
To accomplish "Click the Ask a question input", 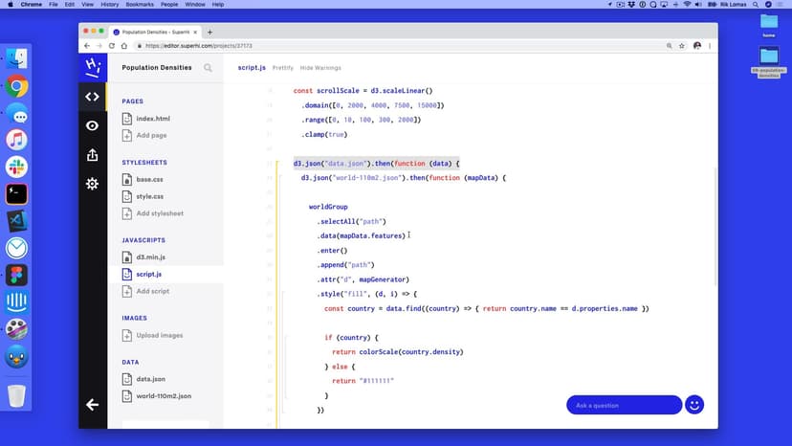I will click(x=623, y=406).
